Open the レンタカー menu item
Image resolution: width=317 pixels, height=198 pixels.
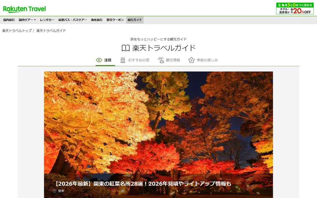tap(47, 20)
